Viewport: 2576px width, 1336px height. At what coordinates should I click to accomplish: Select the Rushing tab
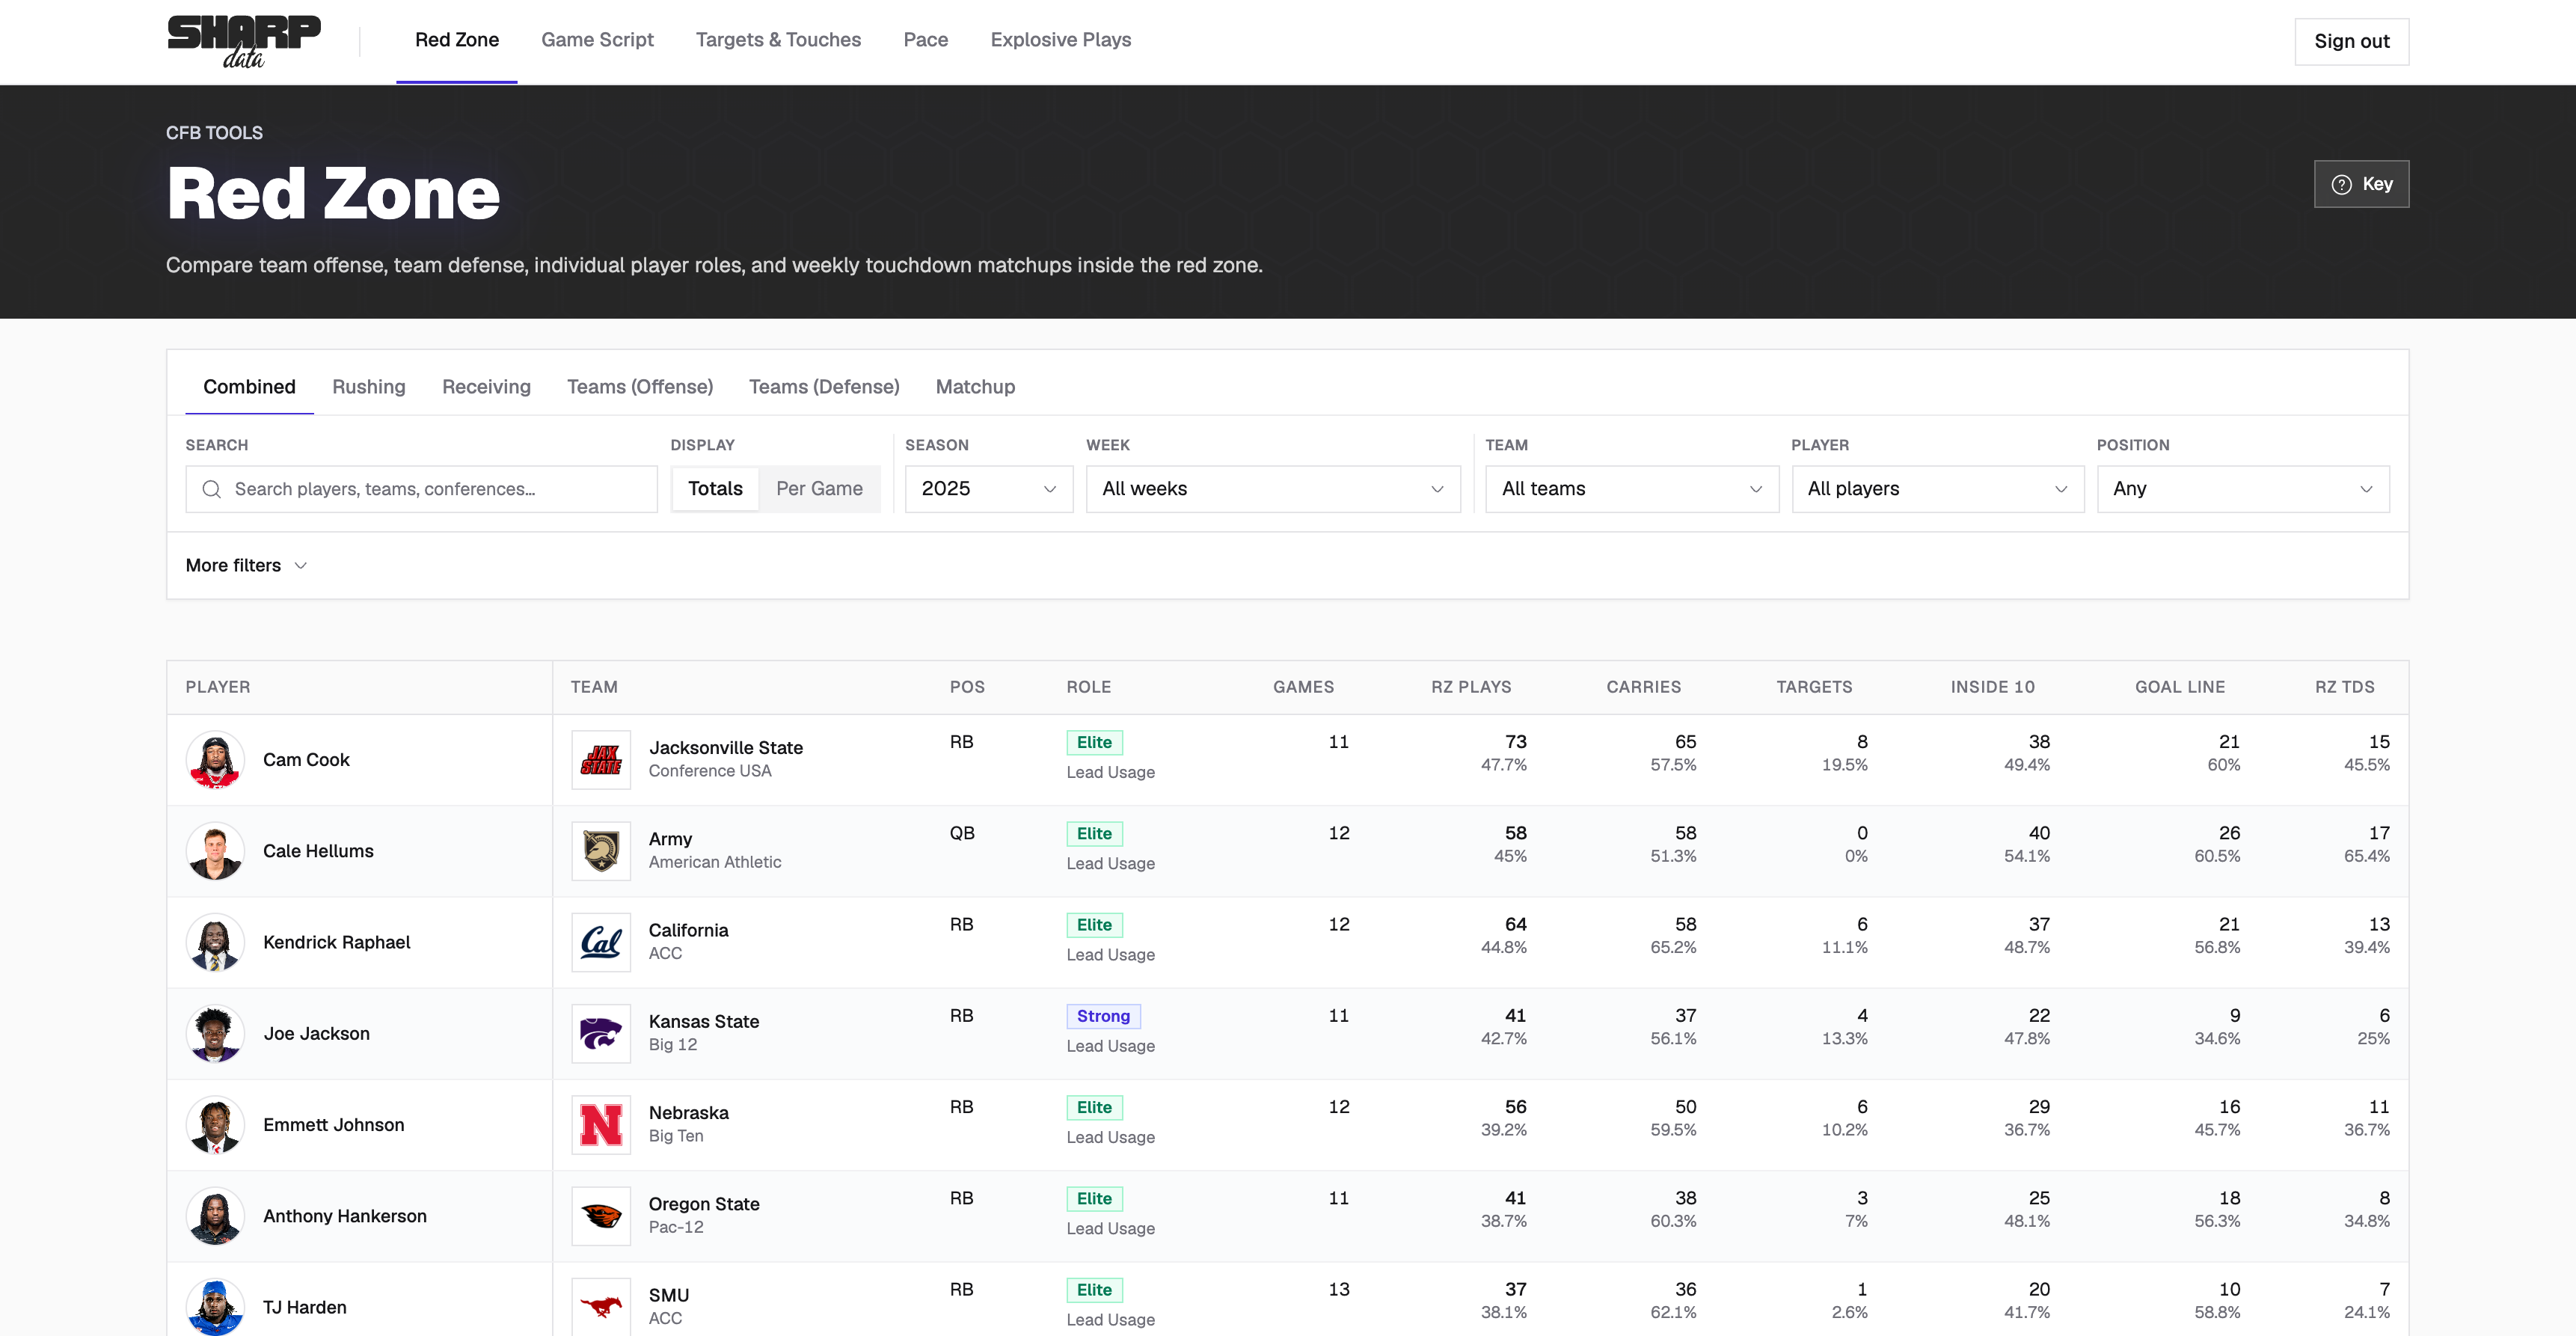(x=369, y=387)
